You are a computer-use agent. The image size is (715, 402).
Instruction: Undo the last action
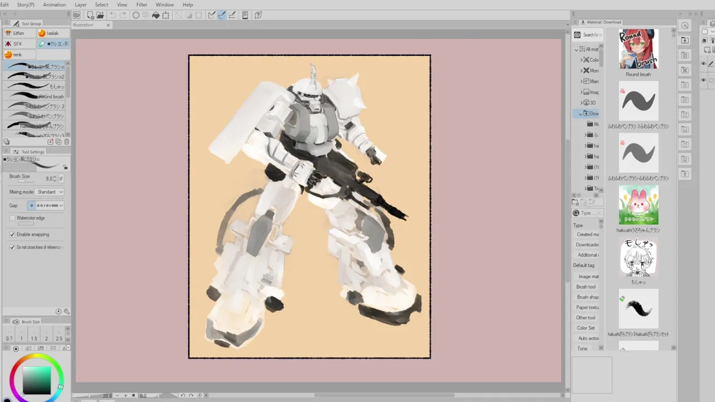113,15
